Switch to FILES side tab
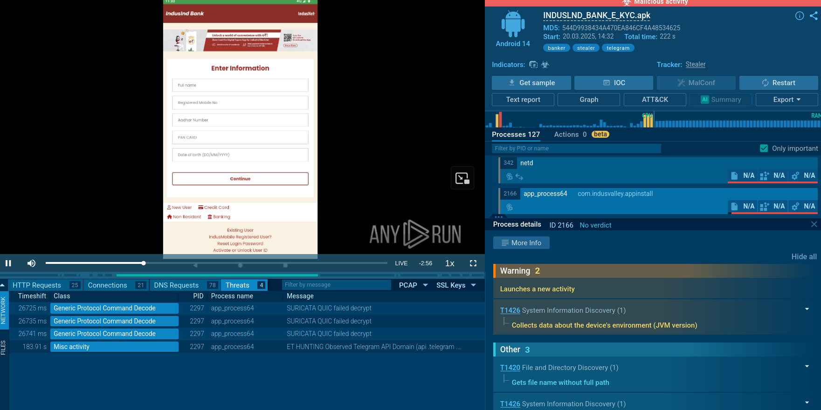Screen dimensions: 821x410 tap(3, 348)
